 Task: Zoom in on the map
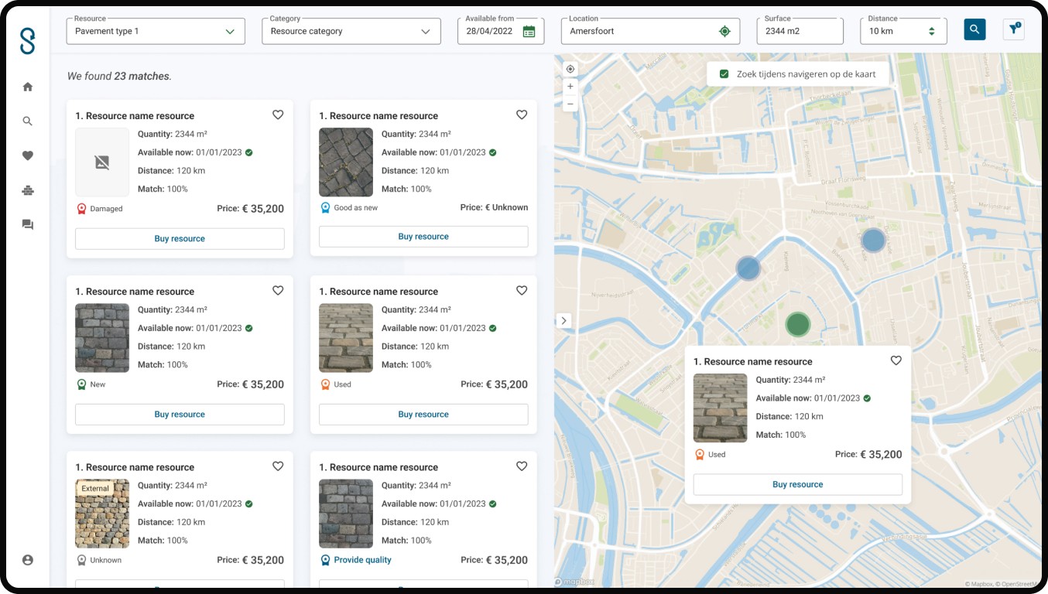[x=570, y=87]
